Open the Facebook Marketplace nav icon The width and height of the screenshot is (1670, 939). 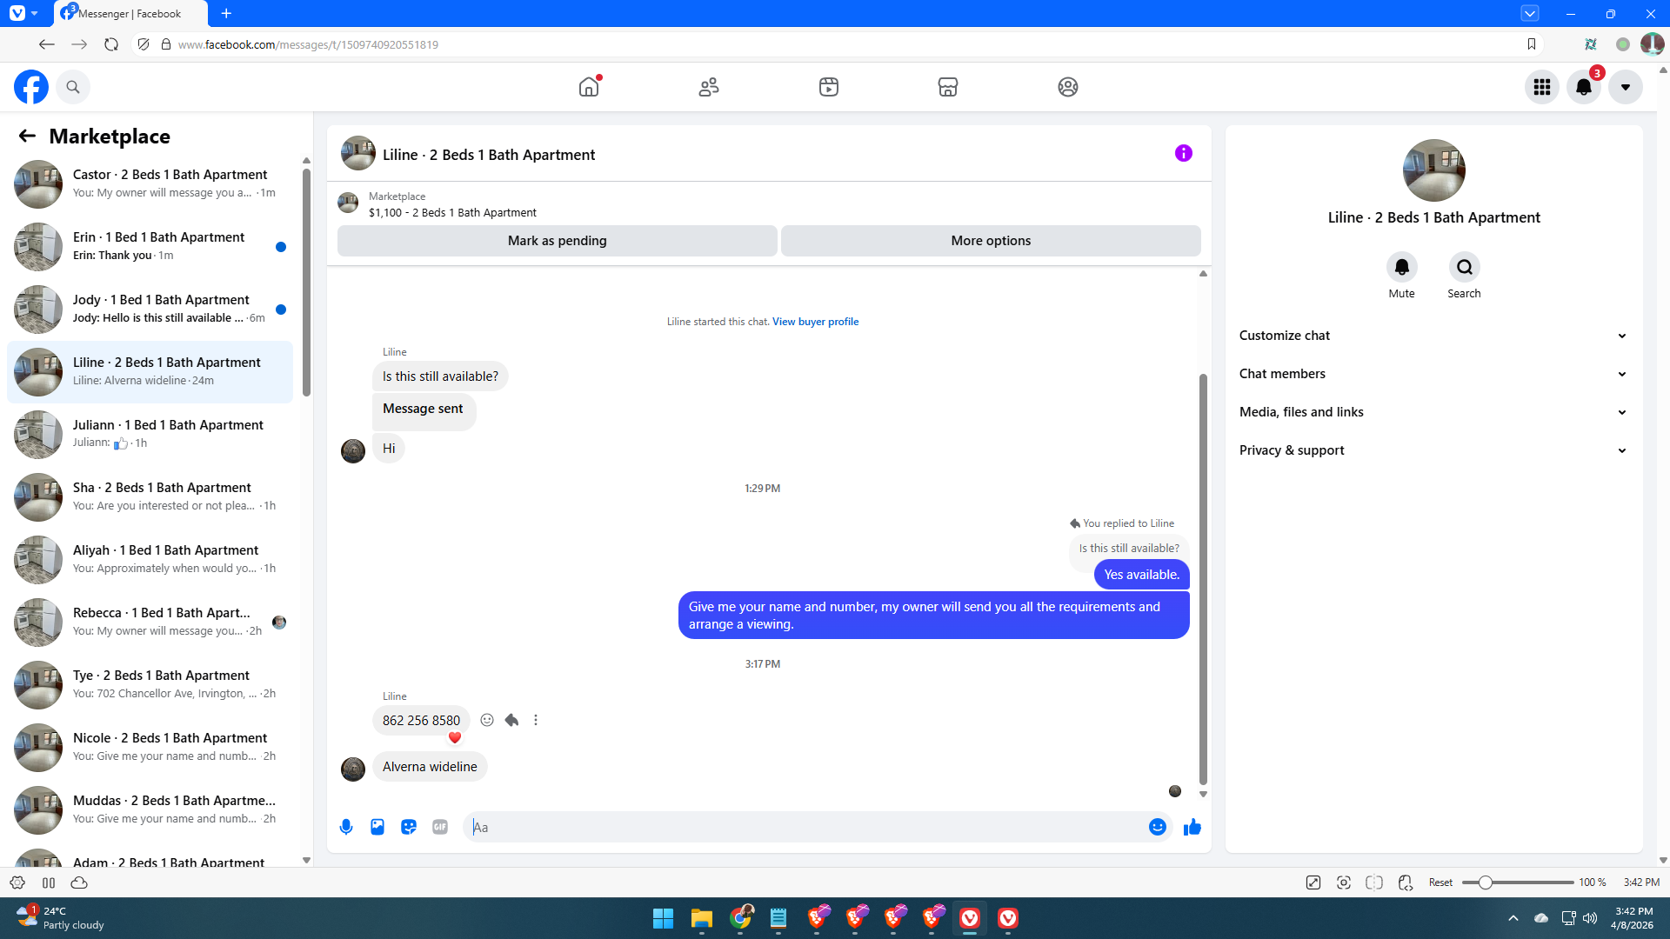(x=947, y=87)
